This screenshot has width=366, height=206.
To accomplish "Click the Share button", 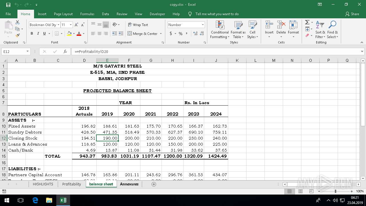I will tap(352, 14).
